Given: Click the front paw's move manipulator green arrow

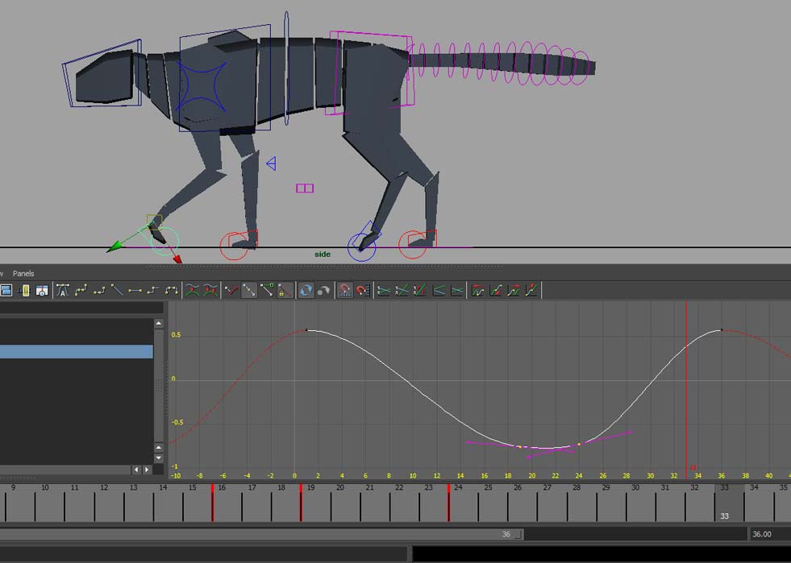Looking at the screenshot, I should (114, 247).
